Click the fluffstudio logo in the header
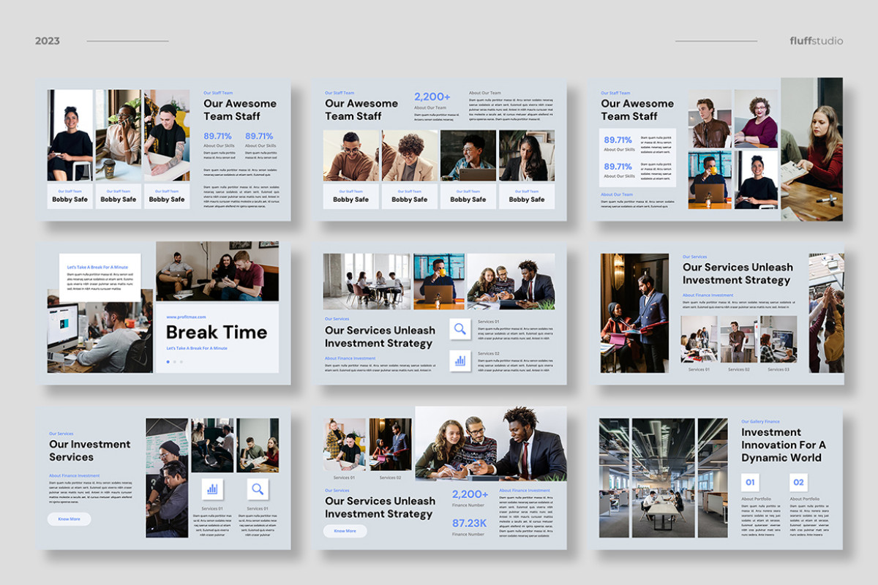Viewport: 878px width, 585px height. (816, 41)
